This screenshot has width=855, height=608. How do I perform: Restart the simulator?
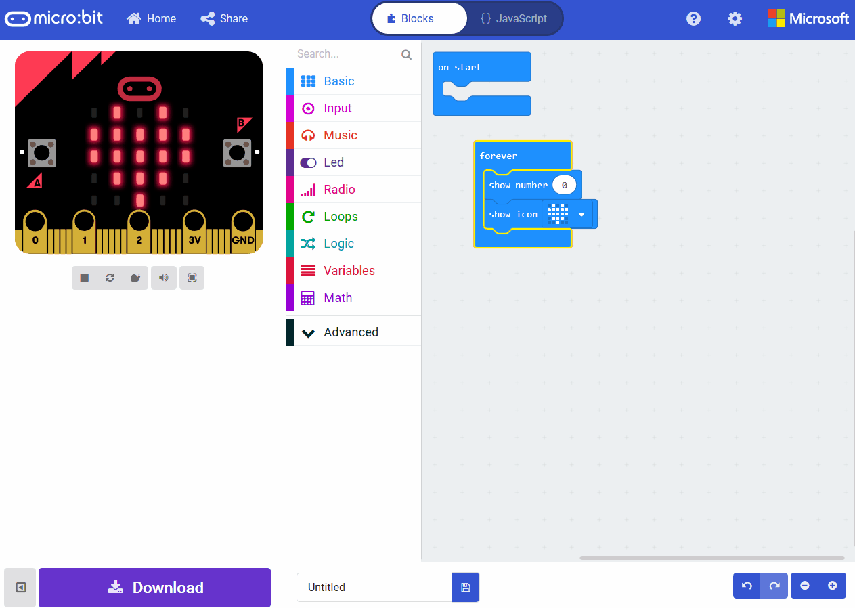[110, 278]
